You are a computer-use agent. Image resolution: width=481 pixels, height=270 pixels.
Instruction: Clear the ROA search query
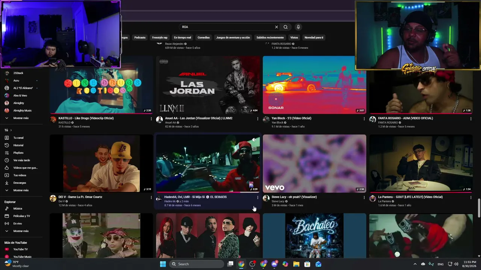(277, 27)
